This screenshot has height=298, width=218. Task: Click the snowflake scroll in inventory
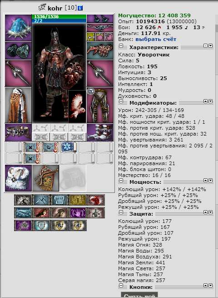tap(68, 147)
